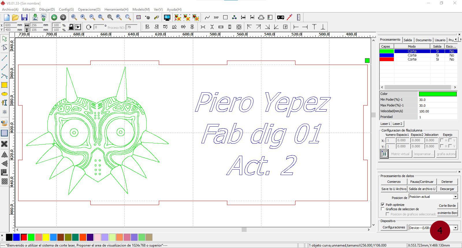Click the green Color bar in layer properties

tap(438, 94)
